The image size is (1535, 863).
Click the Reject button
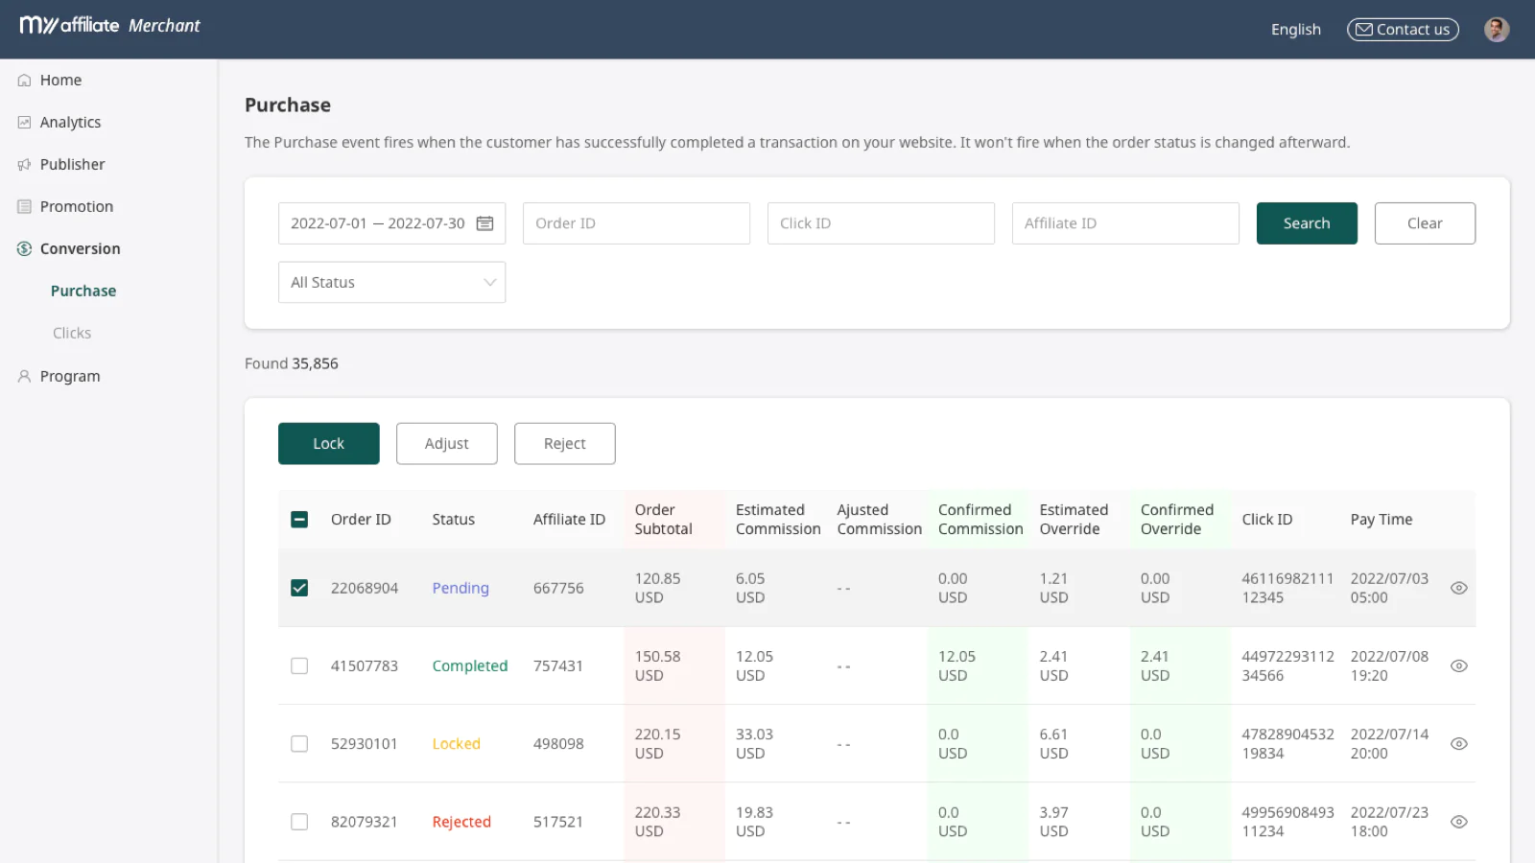tap(564, 444)
